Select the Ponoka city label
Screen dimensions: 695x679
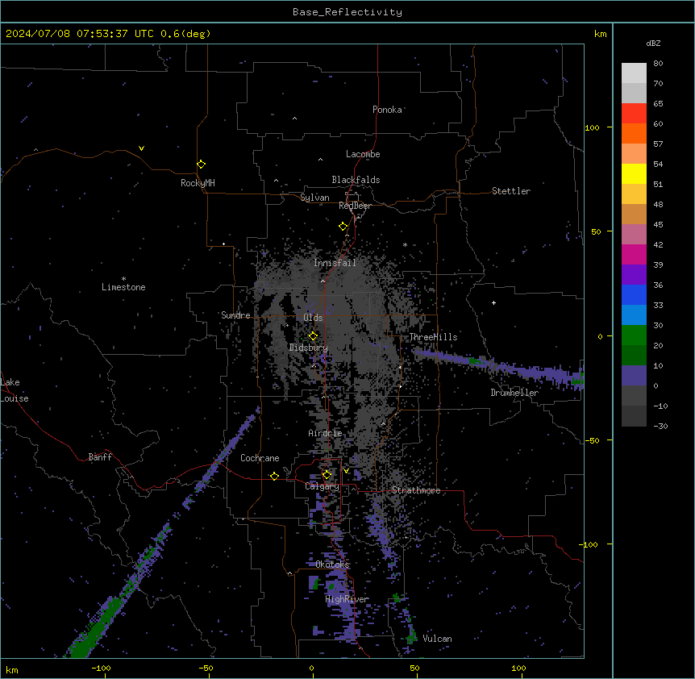(x=387, y=110)
